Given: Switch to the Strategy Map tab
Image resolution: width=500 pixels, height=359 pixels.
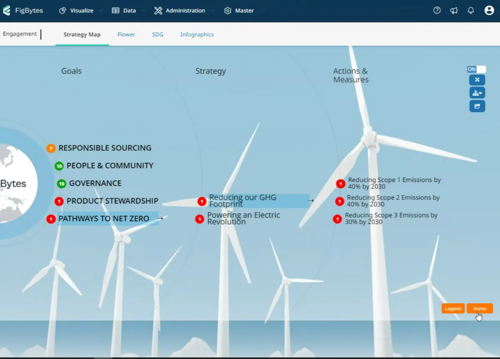Looking at the screenshot, I should point(82,35).
